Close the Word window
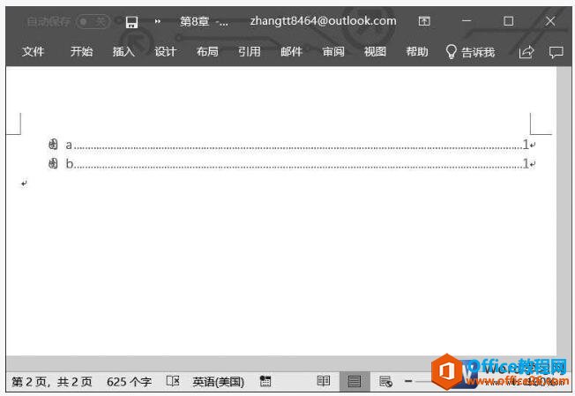This screenshot has width=575, height=396. 550,21
